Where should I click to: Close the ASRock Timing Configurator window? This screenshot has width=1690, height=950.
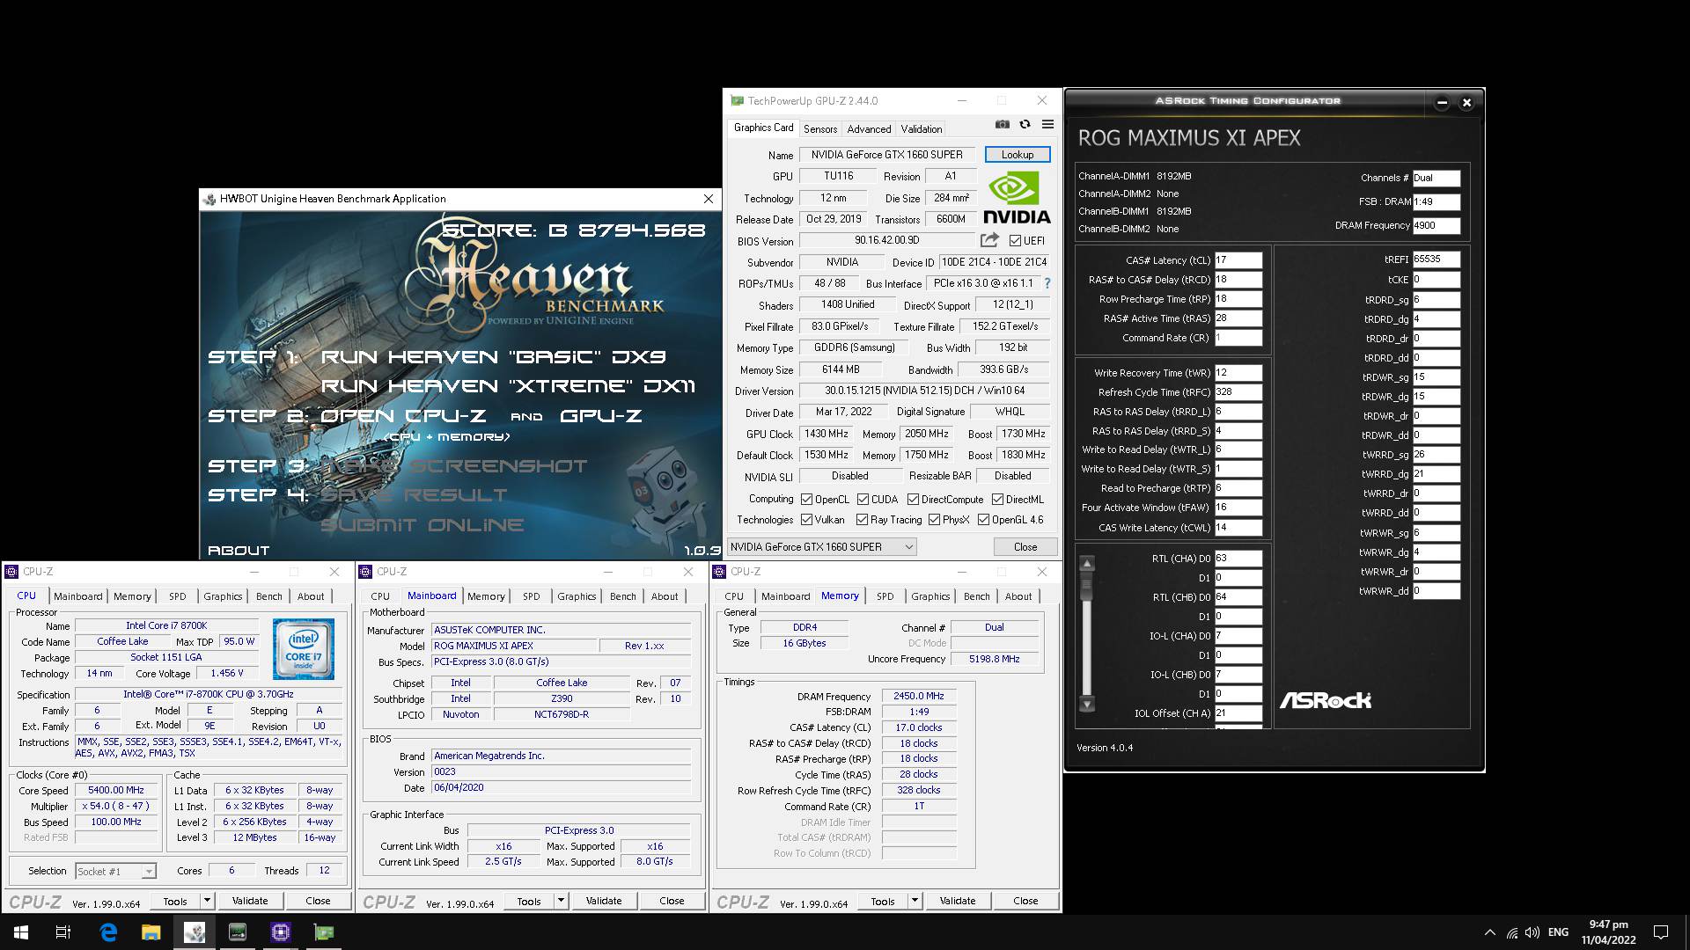(1466, 103)
